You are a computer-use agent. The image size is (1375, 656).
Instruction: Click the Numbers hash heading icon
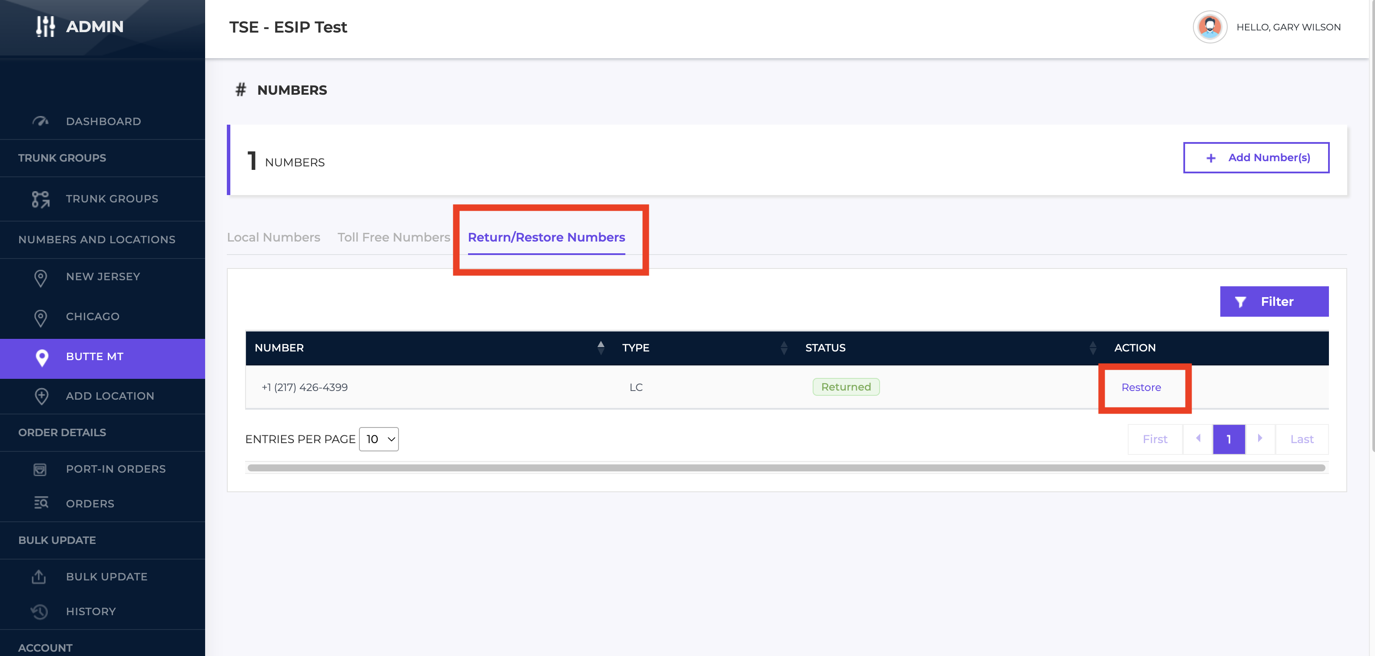pos(241,89)
